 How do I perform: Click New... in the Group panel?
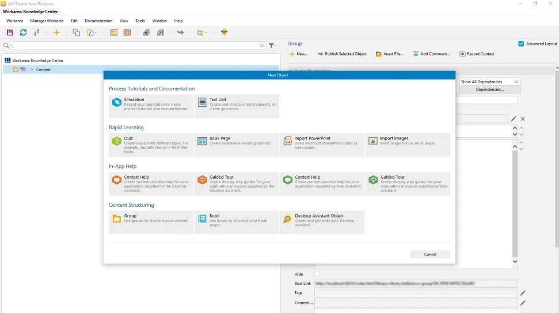(x=298, y=54)
